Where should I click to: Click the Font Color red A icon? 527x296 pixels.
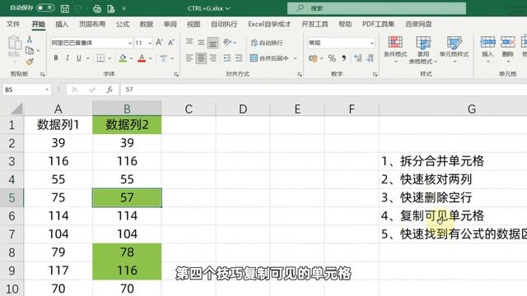tap(142, 58)
